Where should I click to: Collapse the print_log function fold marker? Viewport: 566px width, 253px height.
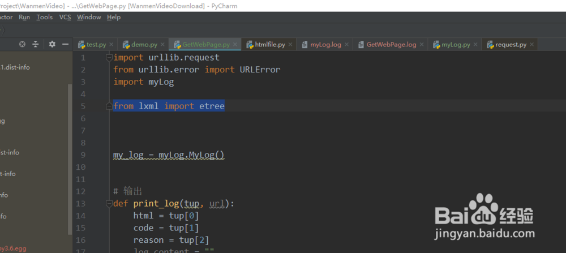click(x=109, y=204)
